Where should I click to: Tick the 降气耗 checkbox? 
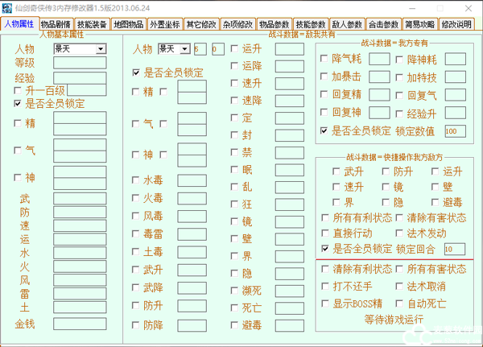coord(325,59)
